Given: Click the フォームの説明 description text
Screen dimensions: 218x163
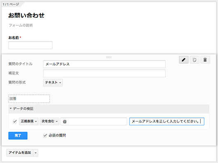Looking at the screenshot, I should click(x=21, y=26).
